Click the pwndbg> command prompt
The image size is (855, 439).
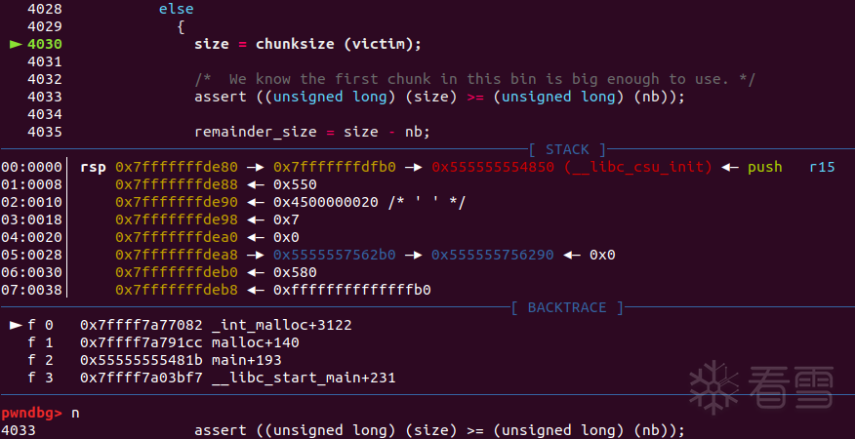pos(32,413)
